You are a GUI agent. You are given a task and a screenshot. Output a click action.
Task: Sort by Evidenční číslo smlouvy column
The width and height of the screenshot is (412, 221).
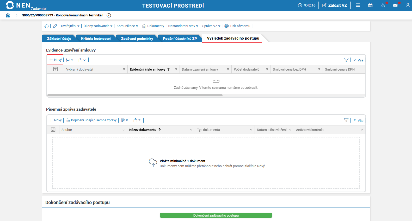click(150, 69)
